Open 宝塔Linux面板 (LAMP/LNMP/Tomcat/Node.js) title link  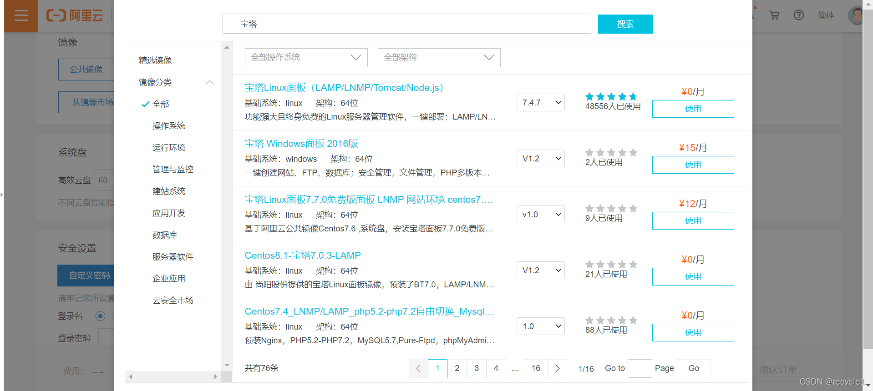344,88
